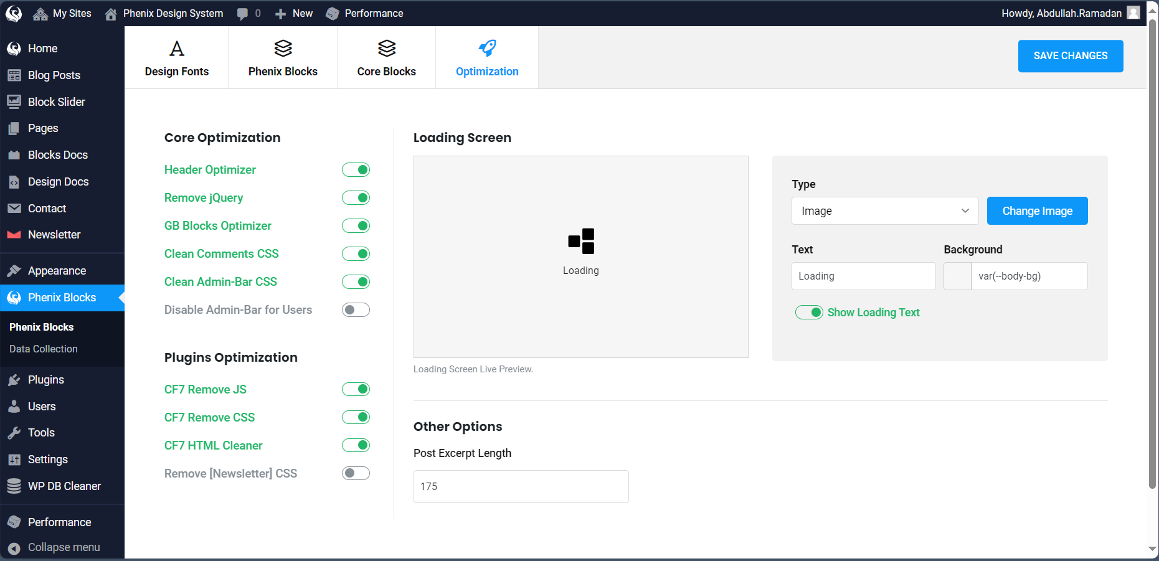Toggle CF7 Remove JS switch
The height and width of the screenshot is (561, 1159).
click(356, 389)
